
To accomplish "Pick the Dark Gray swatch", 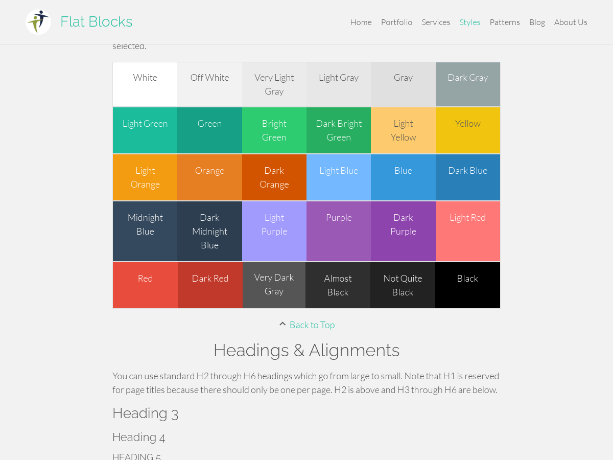I will click(x=468, y=84).
